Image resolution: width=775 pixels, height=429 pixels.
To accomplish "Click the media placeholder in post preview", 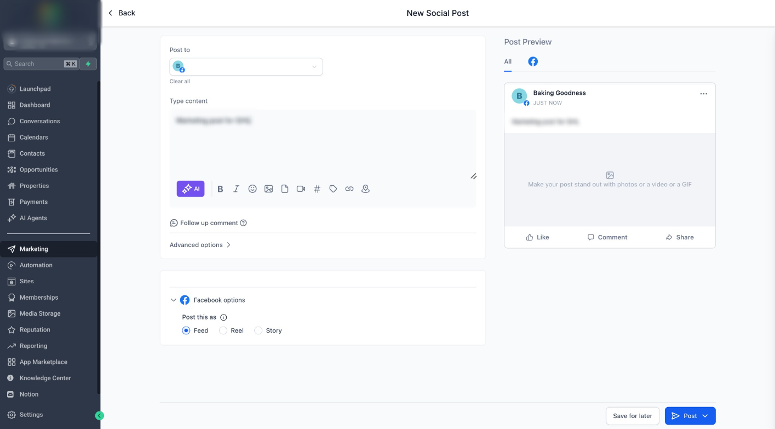I will pos(610,180).
